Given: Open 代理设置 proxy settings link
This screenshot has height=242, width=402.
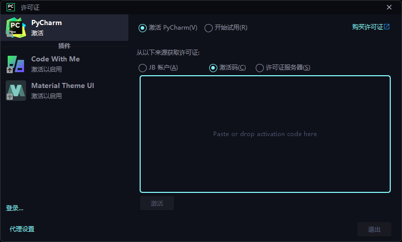Looking at the screenshot, I should 22,229.
